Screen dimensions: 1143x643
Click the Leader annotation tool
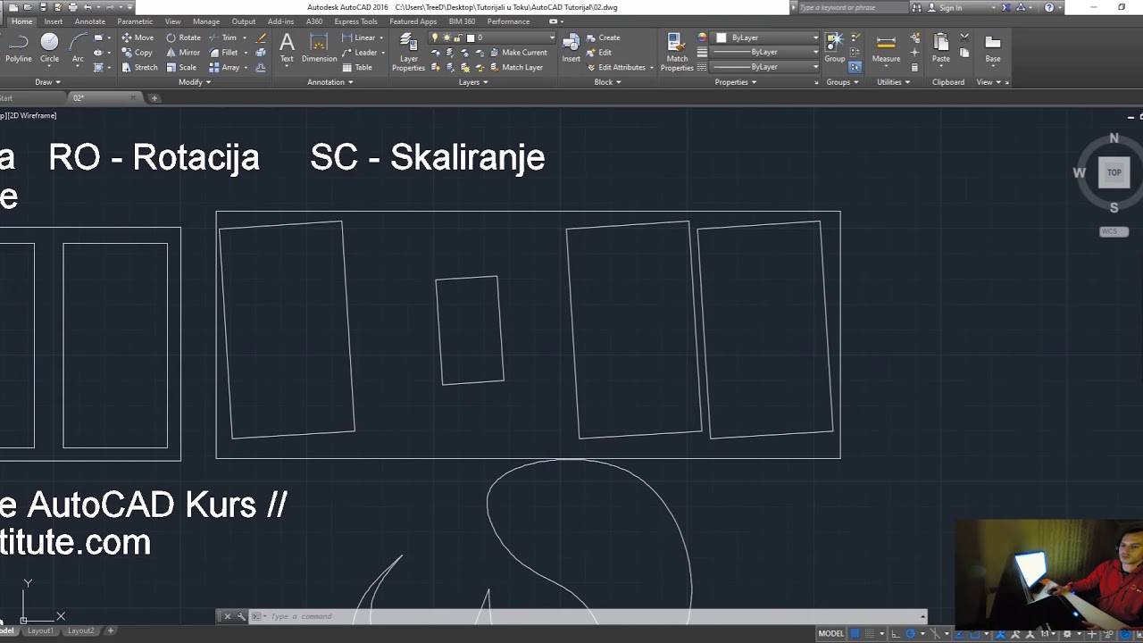click(363, 53)
